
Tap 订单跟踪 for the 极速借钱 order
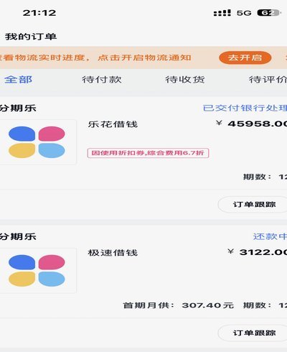click(253, 333)
